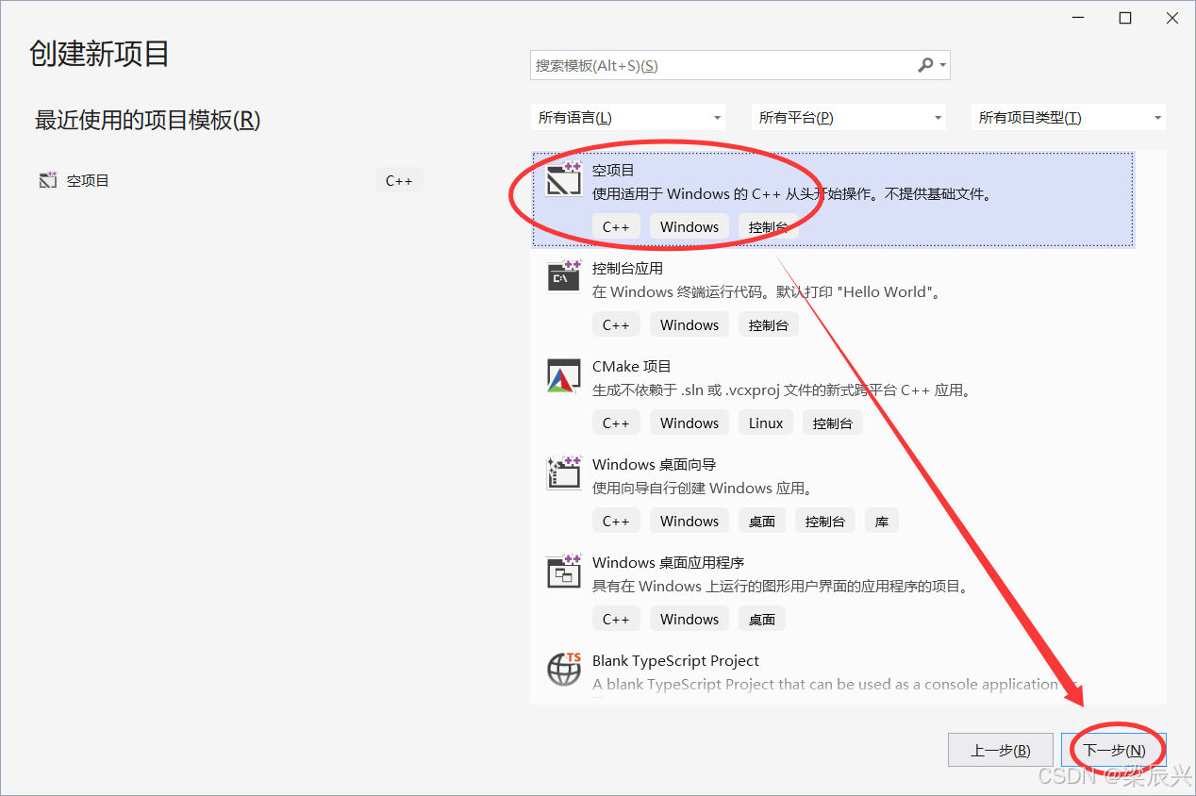Click the 控制台 tag under Windows 桌面向导
This screenshot has height=796, width=1196.
point(825,521)
